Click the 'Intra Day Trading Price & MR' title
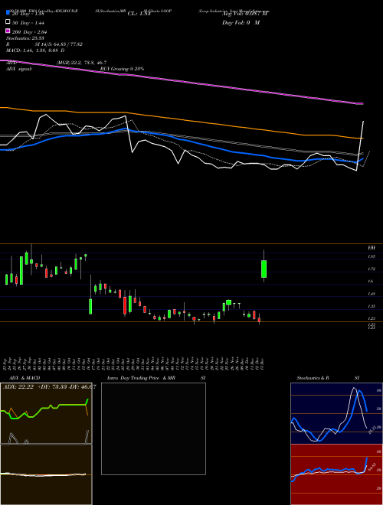 point(141,378)
